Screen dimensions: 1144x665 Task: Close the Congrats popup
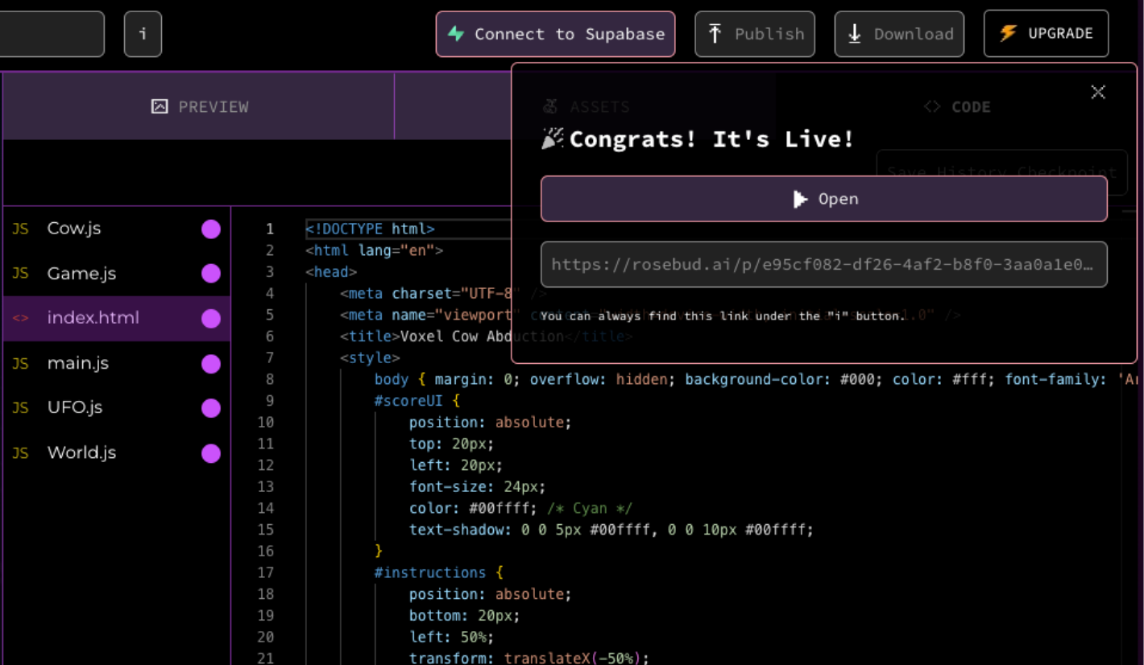click(x=1098, y=92)
